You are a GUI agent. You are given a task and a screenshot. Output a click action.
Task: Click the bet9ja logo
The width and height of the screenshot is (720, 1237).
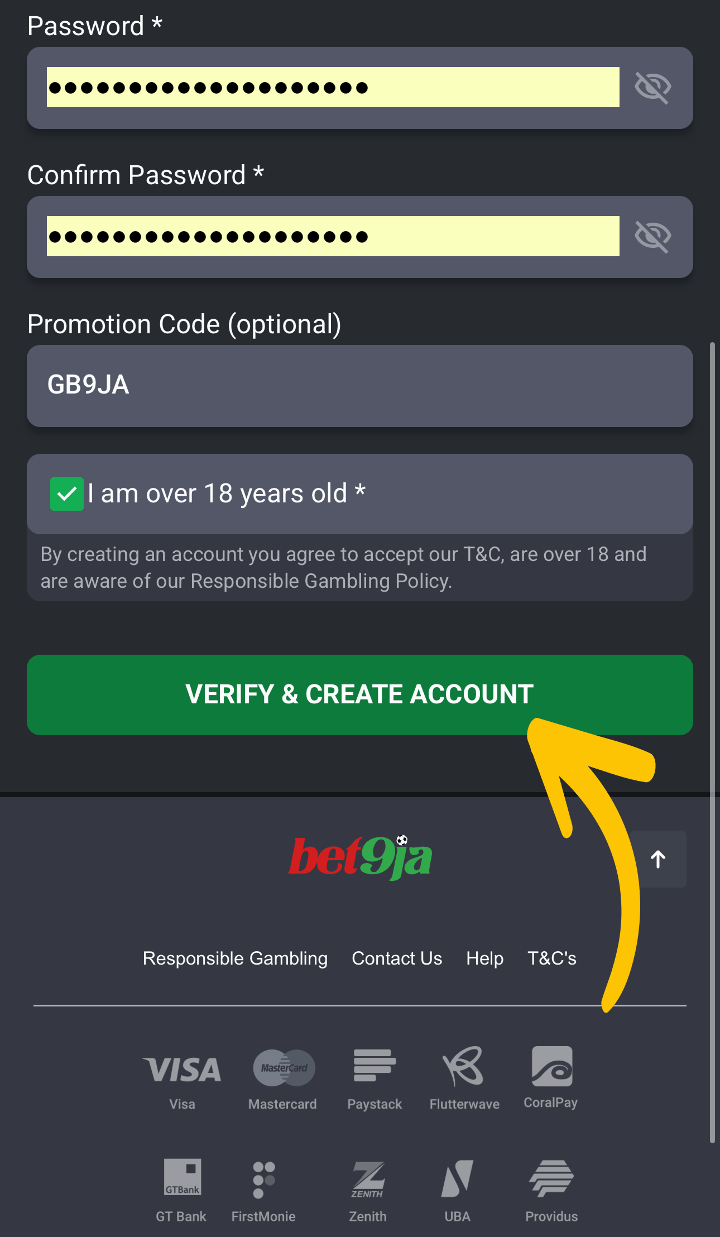click(x=360, y=857)
